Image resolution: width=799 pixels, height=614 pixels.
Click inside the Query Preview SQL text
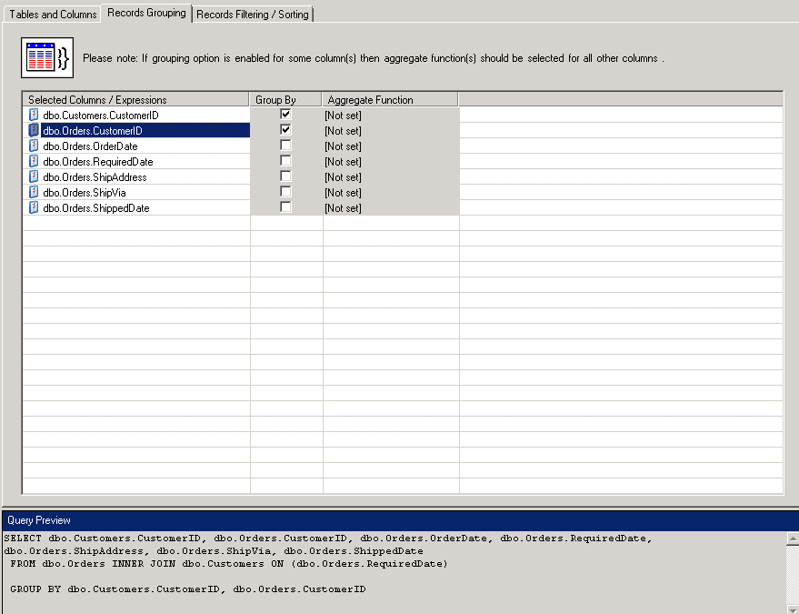coord(364,564)
